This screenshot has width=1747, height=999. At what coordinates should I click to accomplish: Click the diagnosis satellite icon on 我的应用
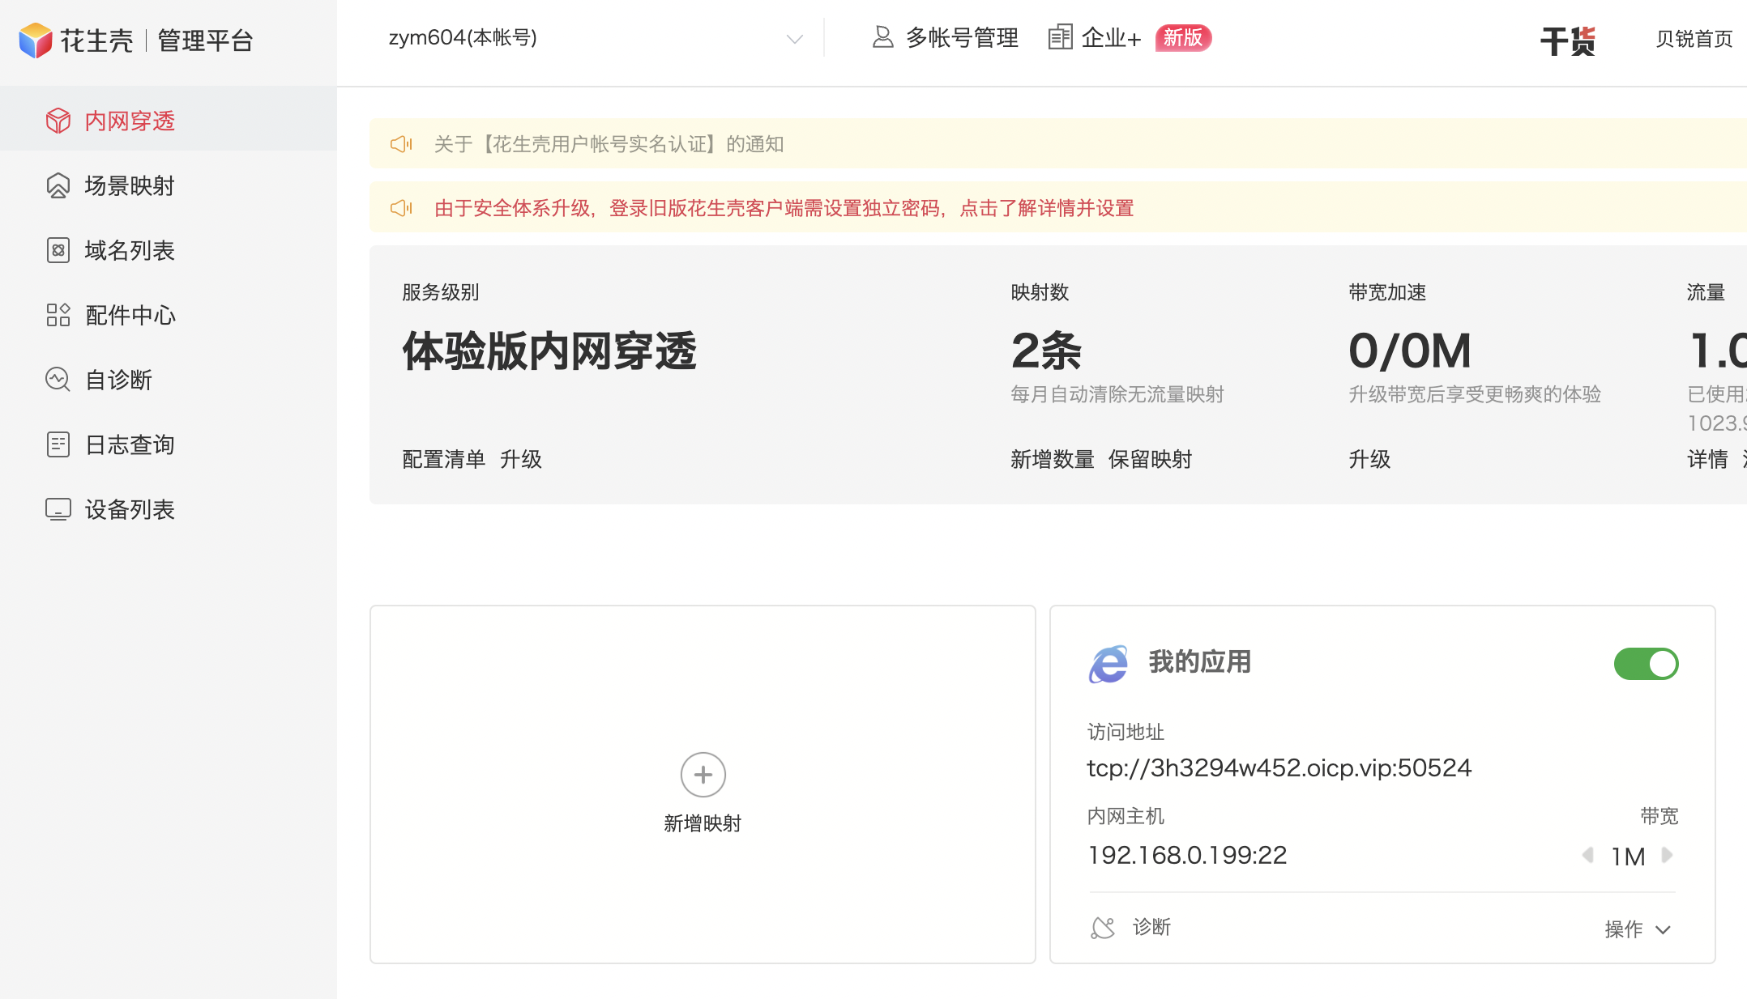coord(1103,928)
